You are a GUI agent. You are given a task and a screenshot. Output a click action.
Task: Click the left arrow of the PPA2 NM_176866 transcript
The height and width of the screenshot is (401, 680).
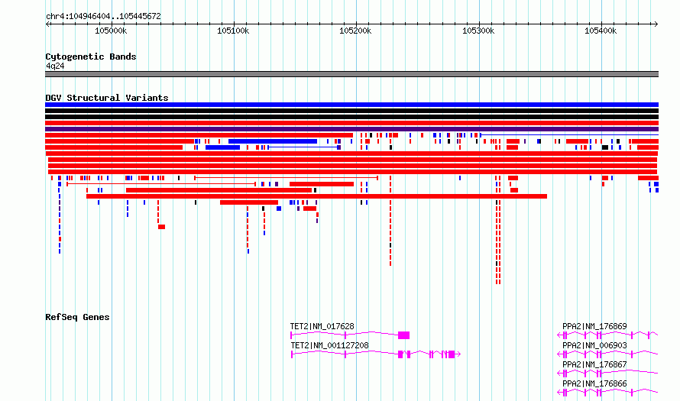pyautogui.click(x=559, y=393)
